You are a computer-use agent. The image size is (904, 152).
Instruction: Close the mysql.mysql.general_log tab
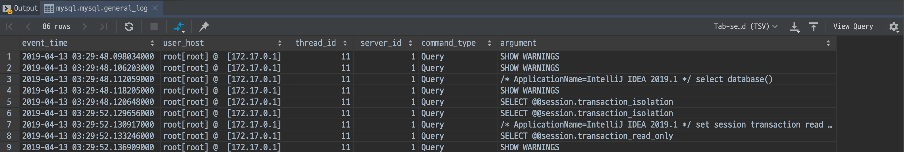point(155,8)
